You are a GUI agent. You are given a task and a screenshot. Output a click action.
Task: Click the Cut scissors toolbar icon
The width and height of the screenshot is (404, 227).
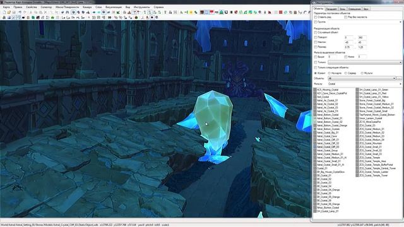31,13
